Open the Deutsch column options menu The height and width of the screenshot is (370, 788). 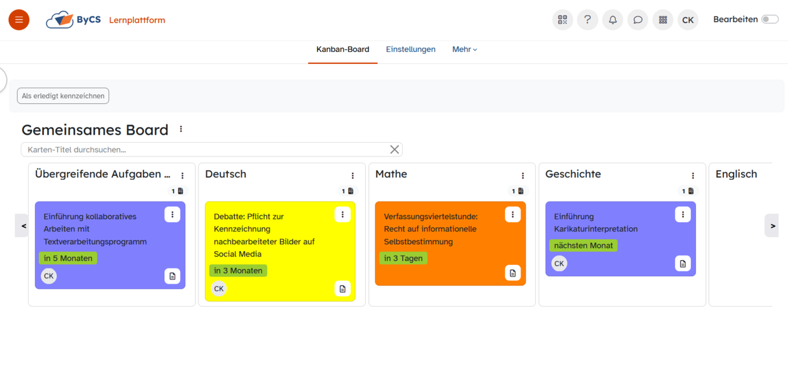(x=353, y=176)
